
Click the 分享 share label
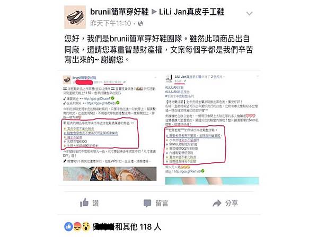(231, 203)
